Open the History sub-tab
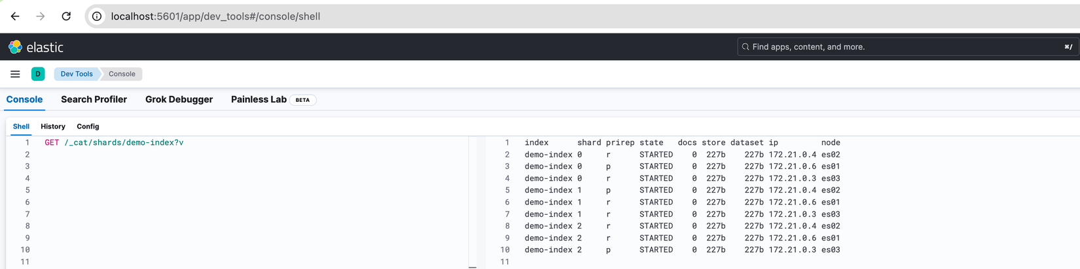1080x269 pixels. 53,127
